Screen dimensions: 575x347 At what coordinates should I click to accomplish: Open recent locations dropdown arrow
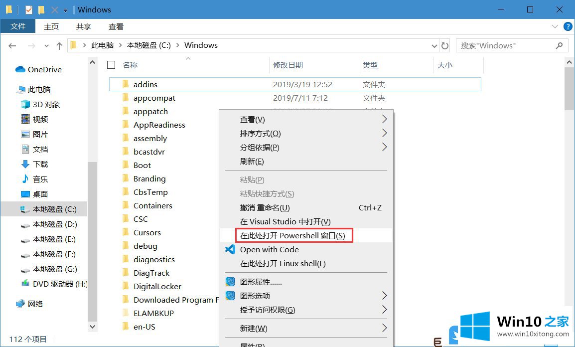(x=46, y=46)
